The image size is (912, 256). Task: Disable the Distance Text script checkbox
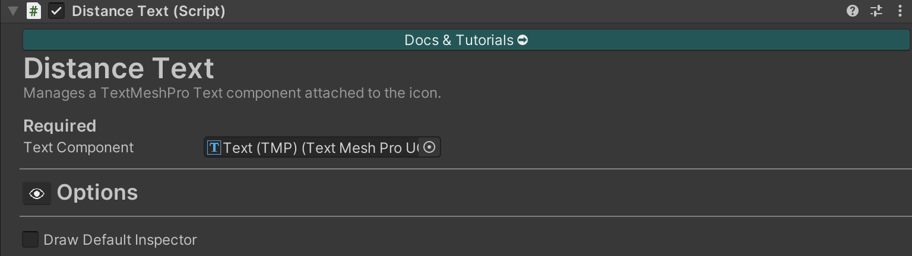click(x=56, y=11)
